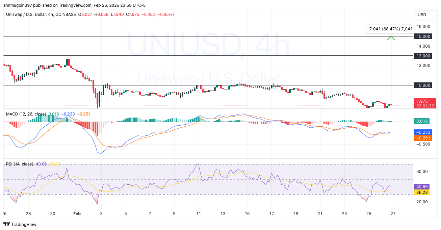The width and height of the screenshot is (441, 230).
Task: Click the blue −0.233 MACD scale tag
Action: [423, 132]
